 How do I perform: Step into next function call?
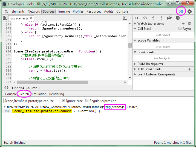pos(153,18)
